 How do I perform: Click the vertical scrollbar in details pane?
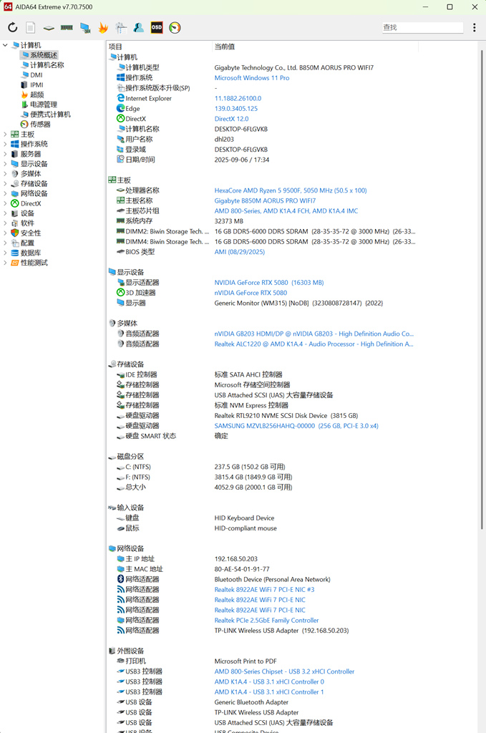point(482,290)
